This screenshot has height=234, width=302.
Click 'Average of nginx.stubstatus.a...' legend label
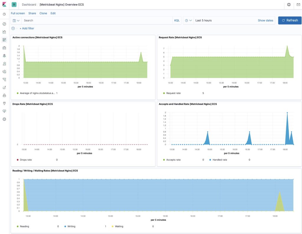37,93
